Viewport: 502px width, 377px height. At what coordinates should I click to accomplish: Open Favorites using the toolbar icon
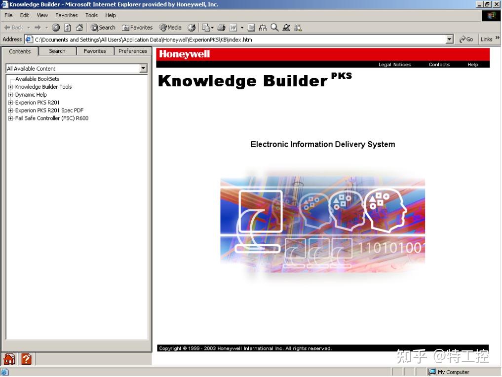coord(137,28)
